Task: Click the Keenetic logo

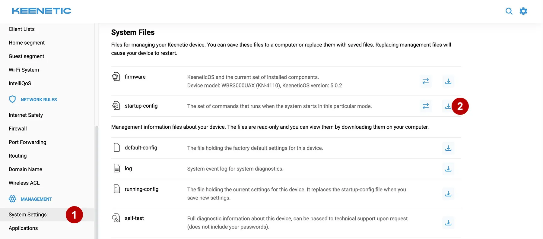Action: [x=41, y=11]
